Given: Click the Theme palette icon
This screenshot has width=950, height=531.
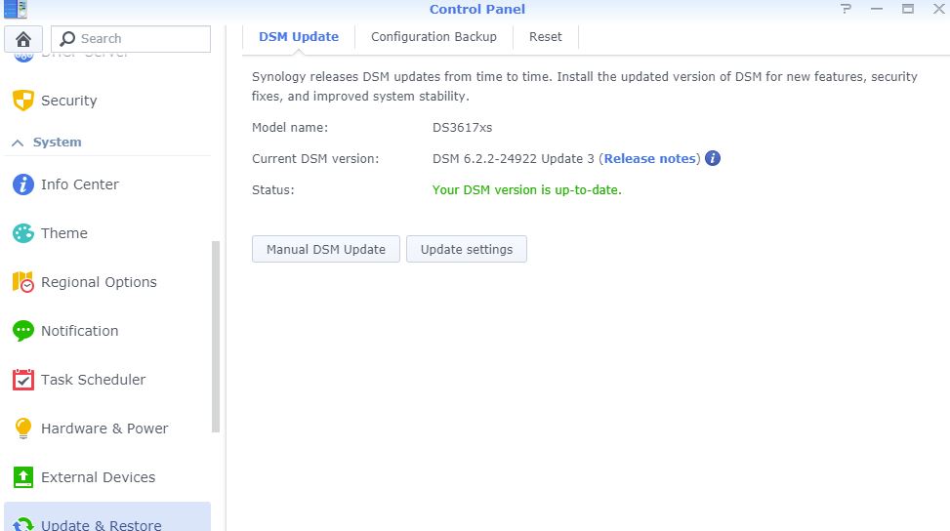Looking at the screenshot, I should (23, 233).
